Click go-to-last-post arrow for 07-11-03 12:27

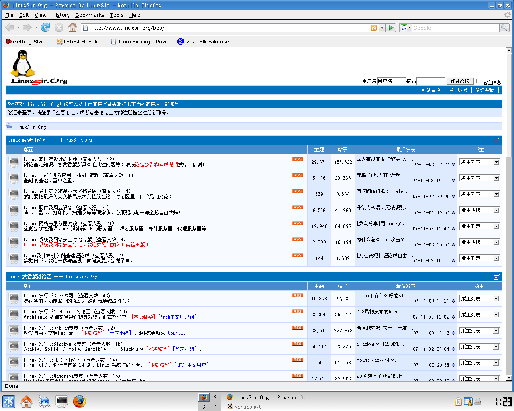(x=453, y=165)
